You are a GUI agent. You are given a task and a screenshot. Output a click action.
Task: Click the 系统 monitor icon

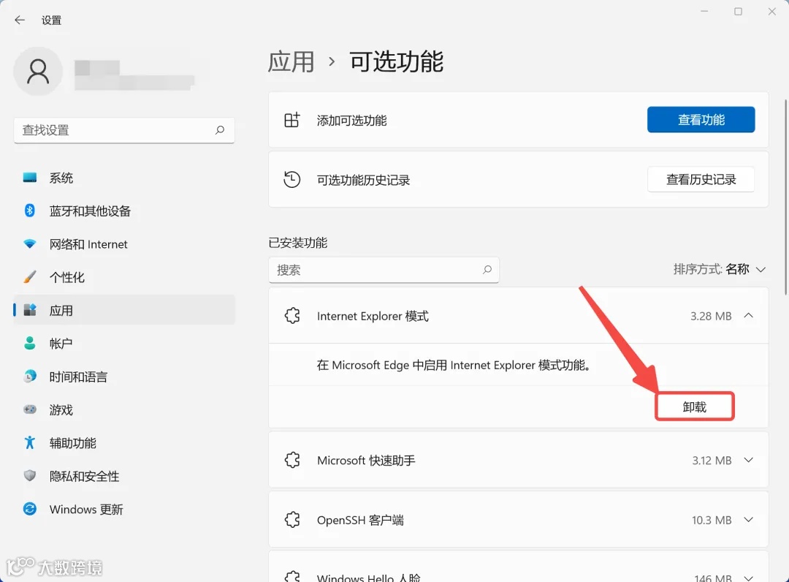pyautogui.click(x=30, y=178)
